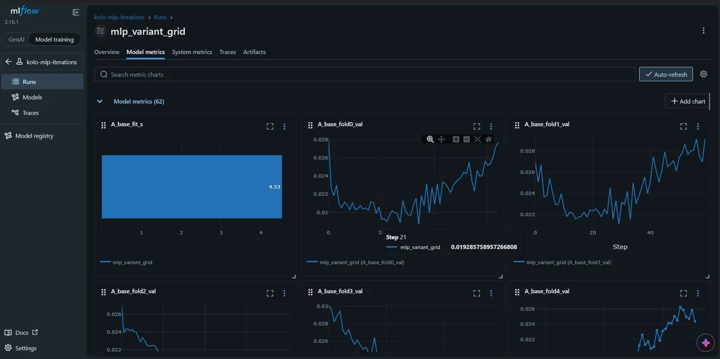Grab the A_base_fold4_val chart drag handle
This screenshot has height=359, width=720.
coord(517,292)
